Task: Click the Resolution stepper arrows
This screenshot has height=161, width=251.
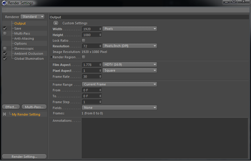Action: (x=100, y=46)
